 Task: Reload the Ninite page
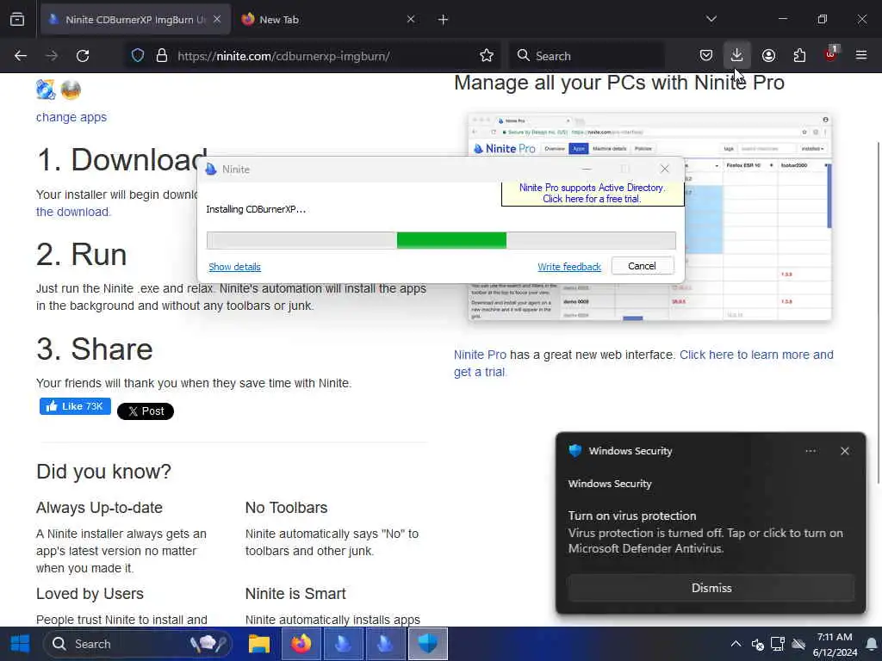83,56
